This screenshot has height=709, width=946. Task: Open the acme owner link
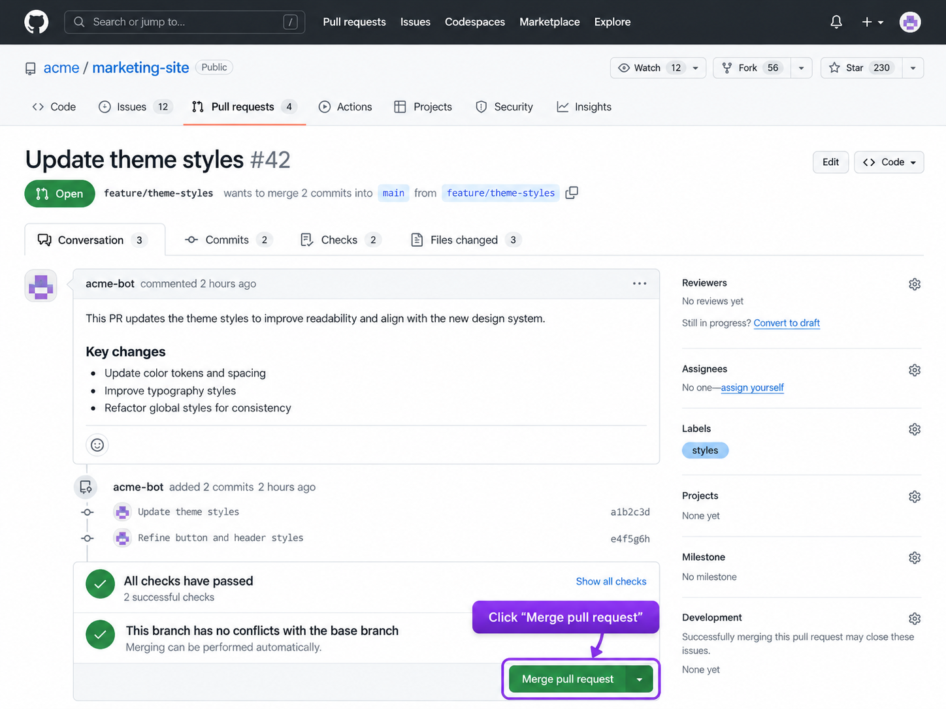point(61,68)
